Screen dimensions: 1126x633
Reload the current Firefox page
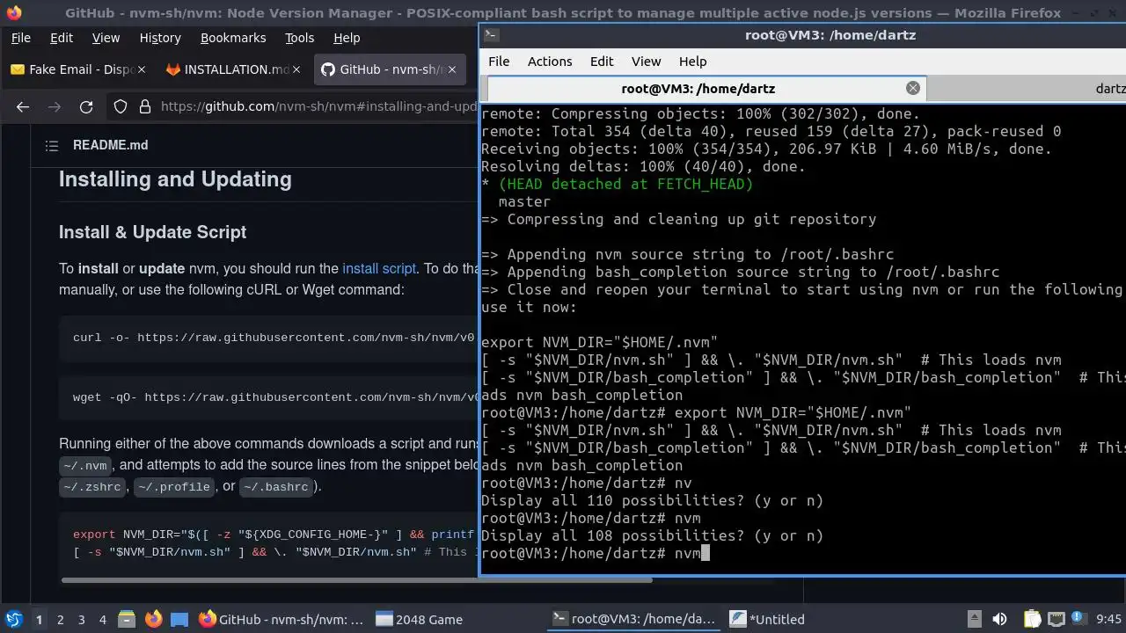click(86, 106)
